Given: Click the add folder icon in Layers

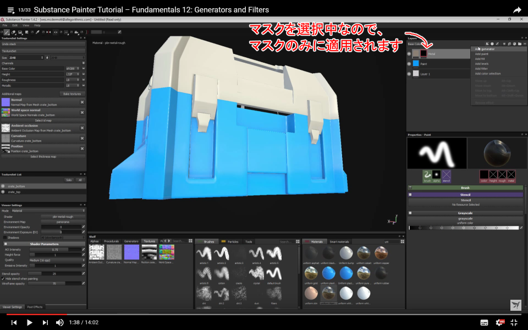Looking at the screenshot, I should [520, 44].
